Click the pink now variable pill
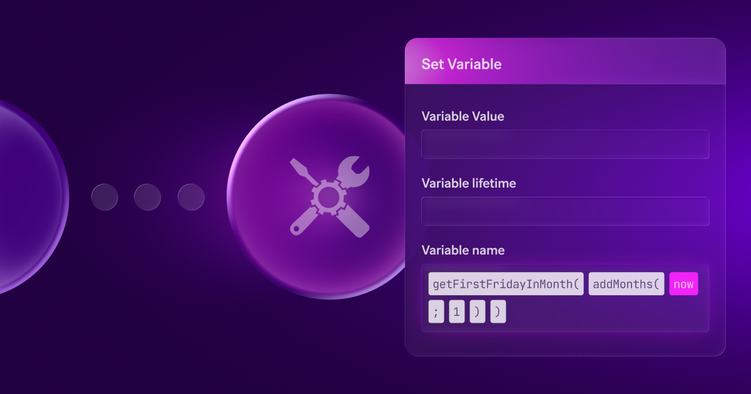The height and width of the screenshot is (394, 751). (x=683, y=284)
